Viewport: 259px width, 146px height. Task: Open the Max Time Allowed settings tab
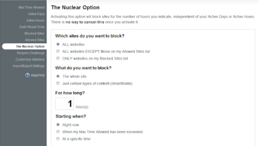pyautogui.click(x=31, y=7)
